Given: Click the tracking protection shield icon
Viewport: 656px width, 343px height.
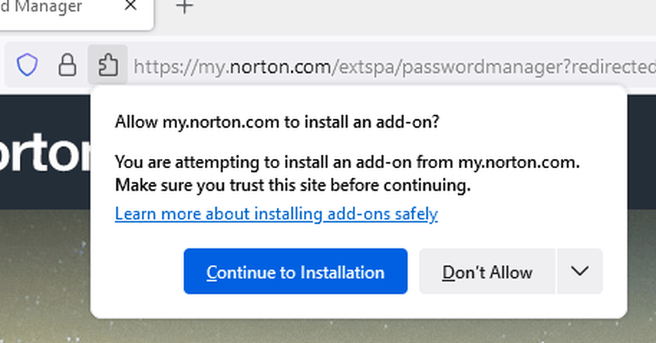Looking at the screenshot, I should [x=28, y=66].
